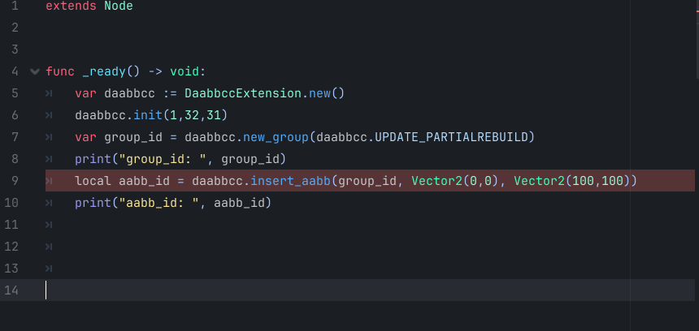The width and height of the screenshot is (699, 331).
Task: Place cursor on empty line 12
Action: (370, 247)
